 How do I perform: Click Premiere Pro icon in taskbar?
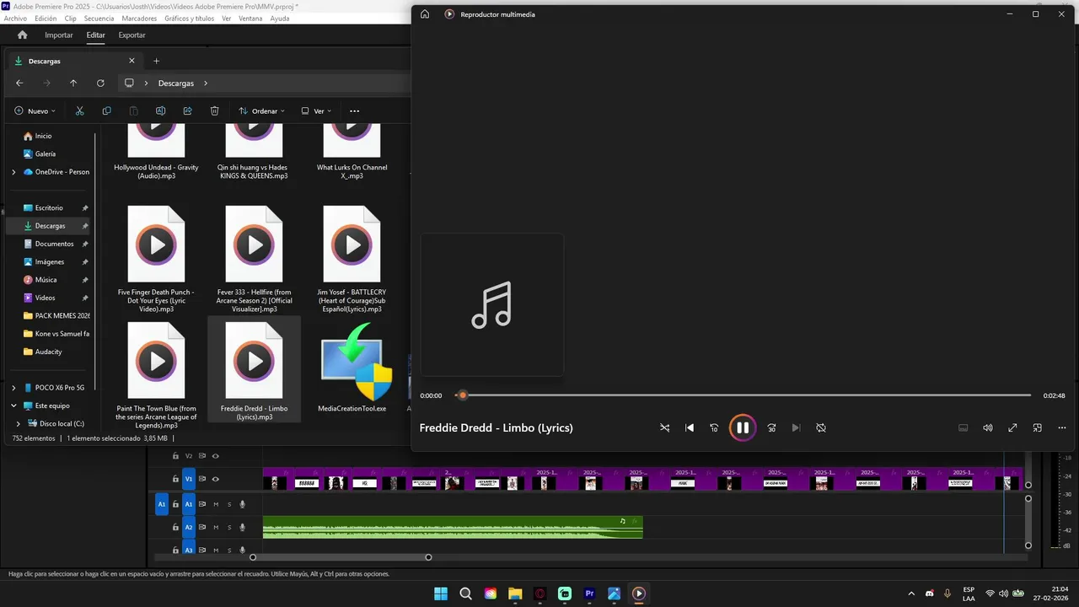tap(589, 594)
